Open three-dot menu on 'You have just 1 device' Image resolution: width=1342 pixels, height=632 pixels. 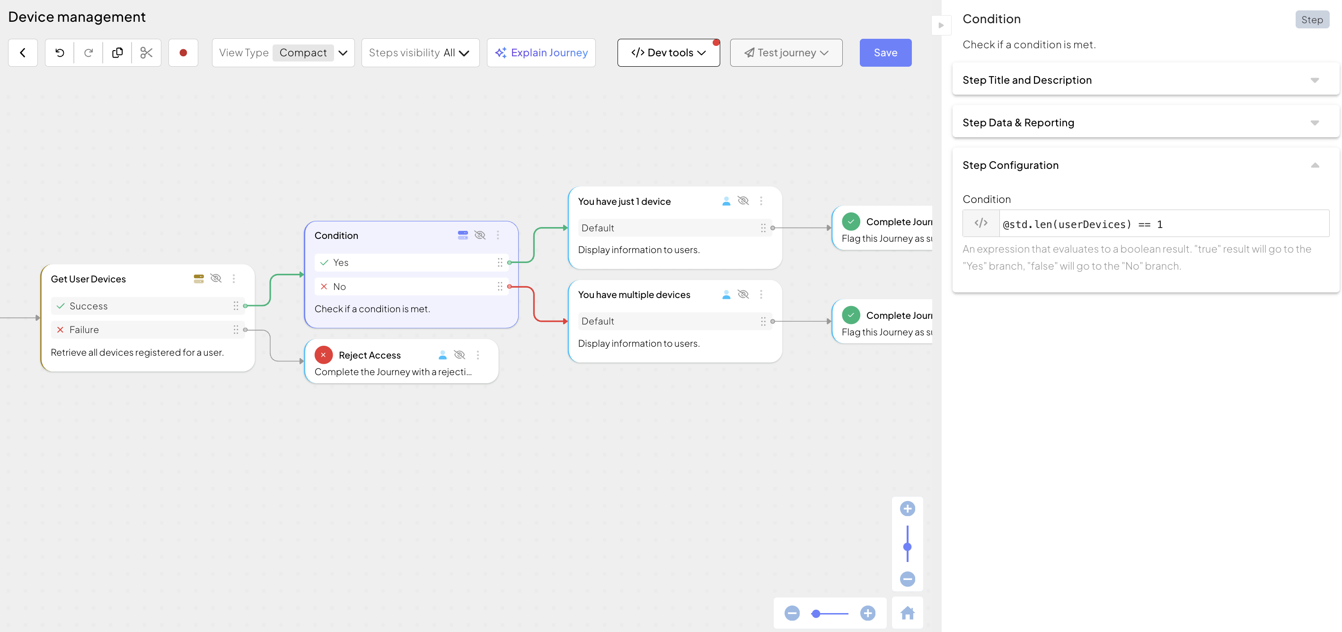(x=761, y=201)
